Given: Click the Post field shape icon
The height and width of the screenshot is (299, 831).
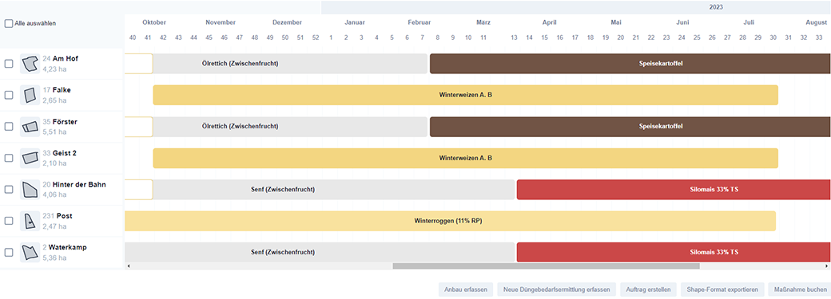Looking at the screenshot, I should point(30,221).
